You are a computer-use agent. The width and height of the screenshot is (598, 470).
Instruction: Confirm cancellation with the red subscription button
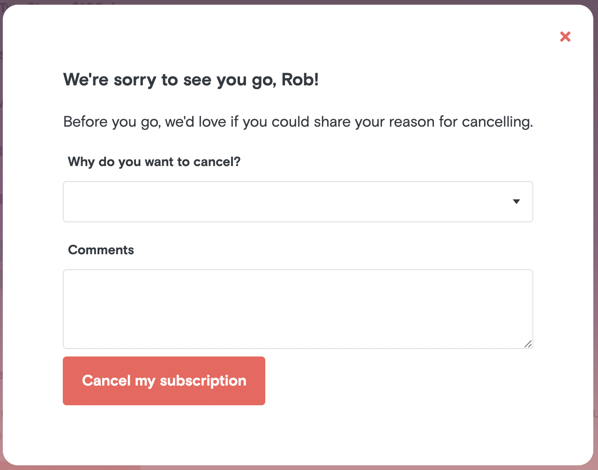(164, 381)
